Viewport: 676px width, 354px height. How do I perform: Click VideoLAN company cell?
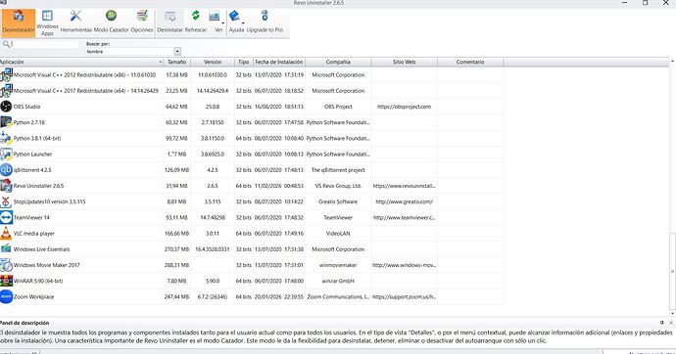[338, 234]
